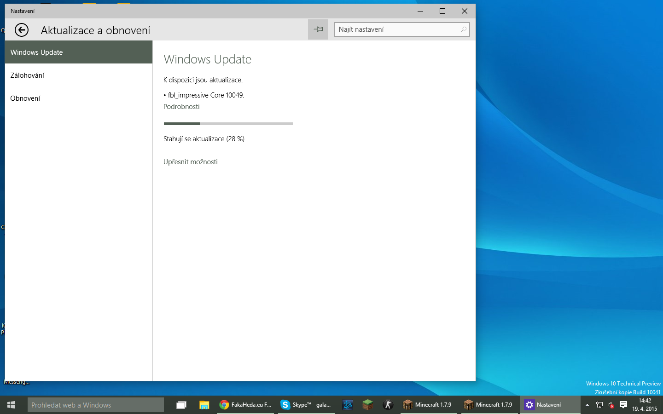
Task: Open the Battle.net taskbar icon
Action: [x=348, y=405]
